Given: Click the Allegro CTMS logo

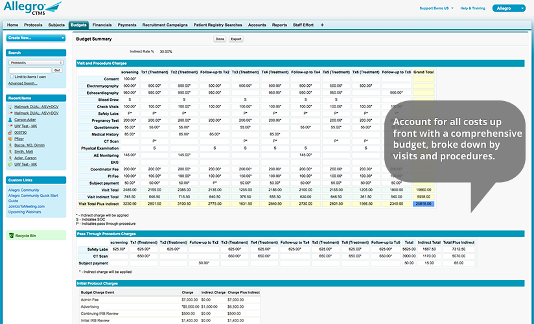Looking at the screenshot, I should point(32,8).
